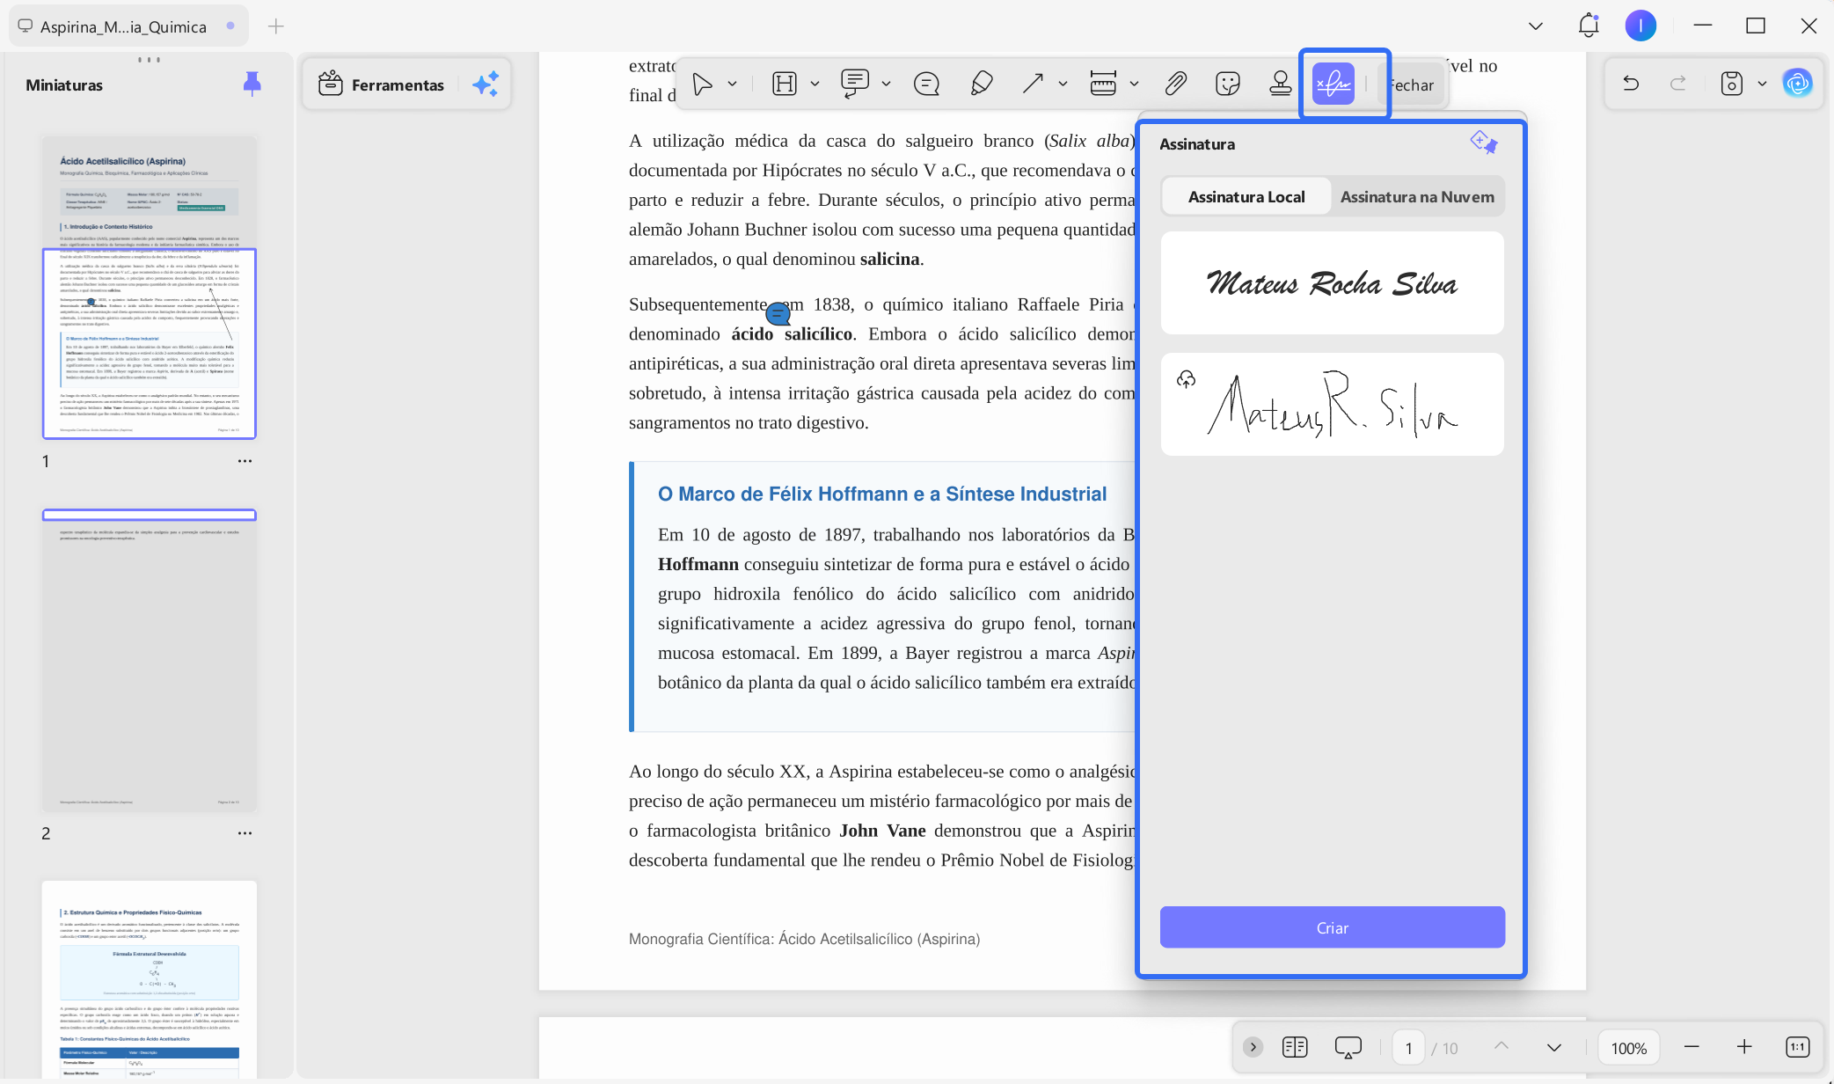
Task: Select the handwritten Mateus R. Silva signature
Action: click(1332, 405)
